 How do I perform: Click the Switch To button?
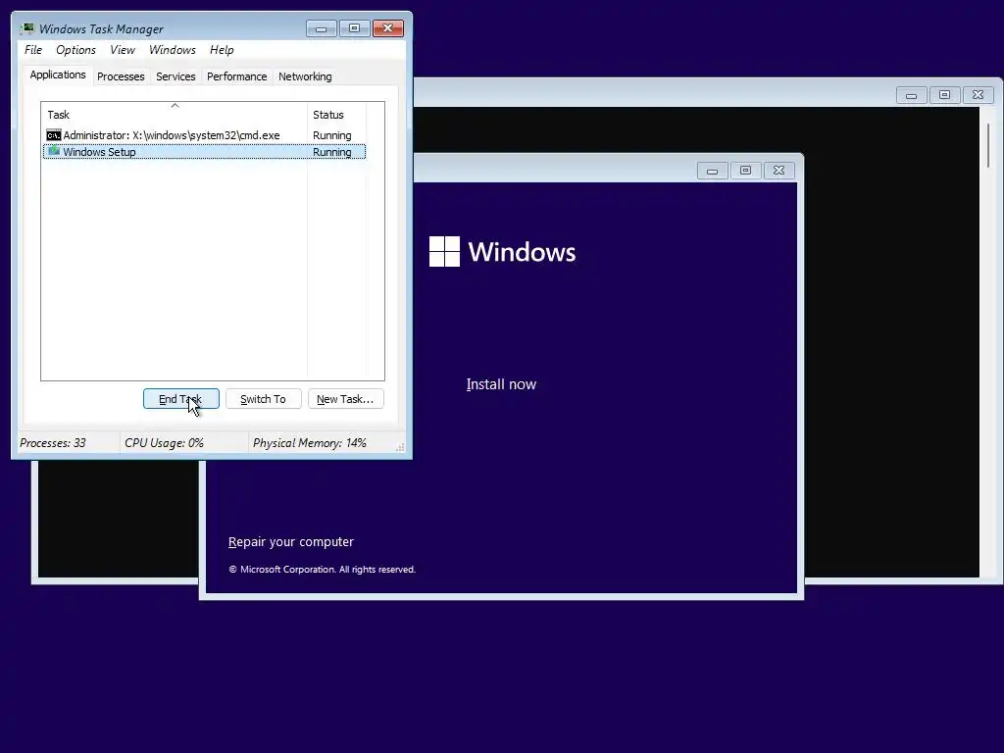click(x=263, y=399)
